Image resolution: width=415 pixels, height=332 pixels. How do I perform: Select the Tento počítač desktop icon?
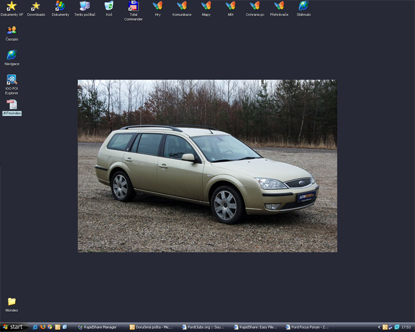pyautogui.click(x=85, y=6)
